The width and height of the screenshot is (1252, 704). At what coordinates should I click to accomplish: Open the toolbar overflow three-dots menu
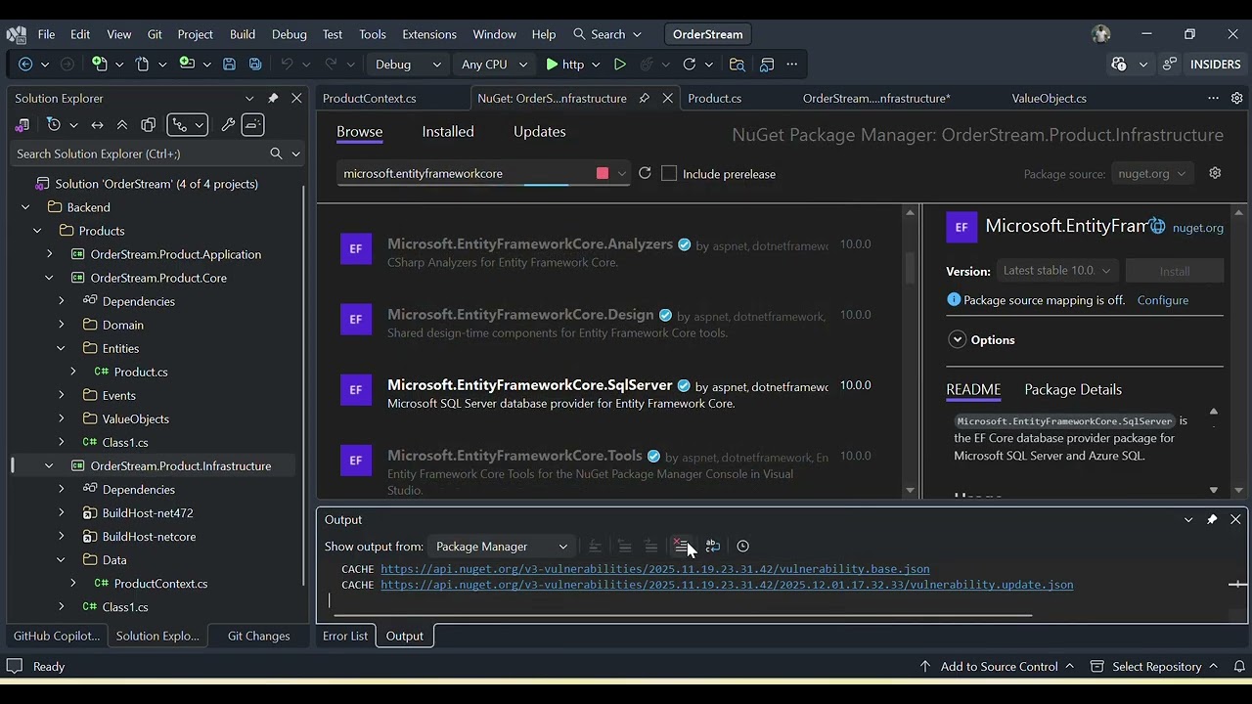coord(791,65)
